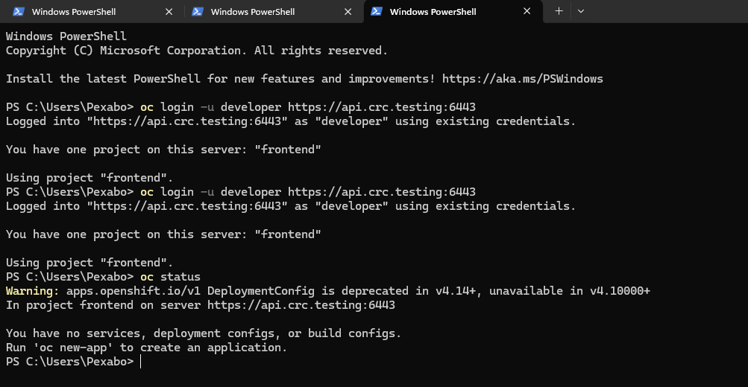Click the 'oc status' command text
Image resolution: width=748 pixels, height=387 pixels.
170,277
